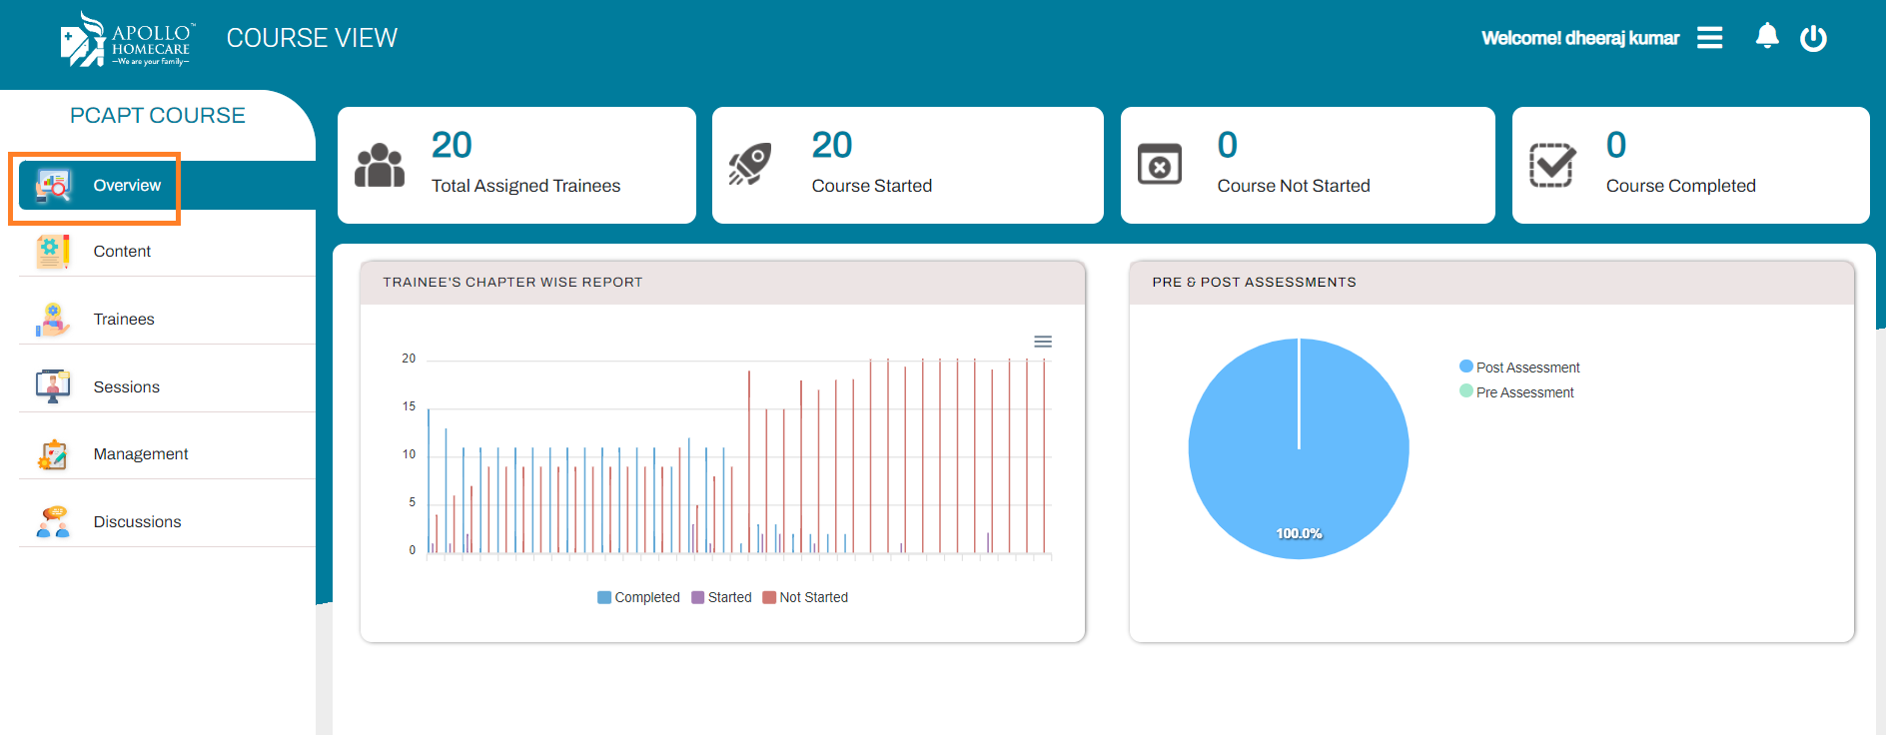Open the hamburger menu beside the username
The width and height of the screenshot is (1886, 735).
click(1709, 38)
